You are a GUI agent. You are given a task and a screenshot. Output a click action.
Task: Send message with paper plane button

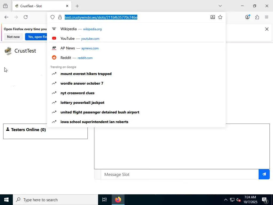(x=264, y=174)
